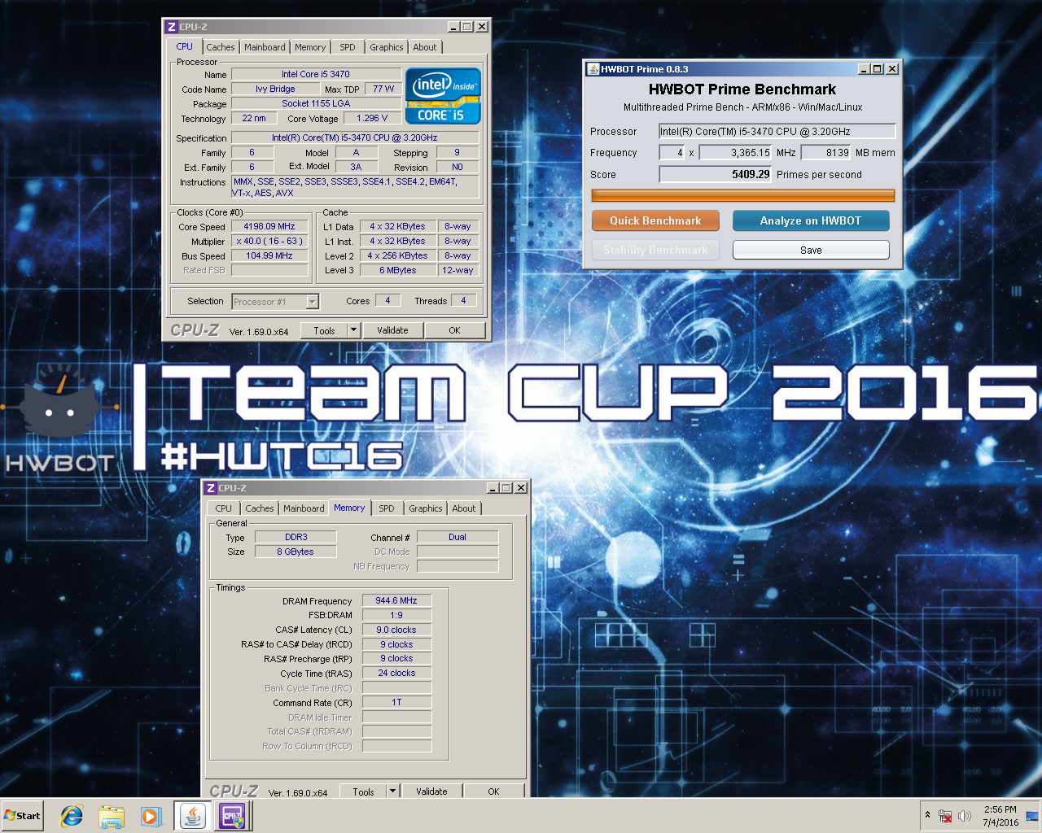Click Multiplier value x 40.0 (16 - 63)

click(269, 241)
